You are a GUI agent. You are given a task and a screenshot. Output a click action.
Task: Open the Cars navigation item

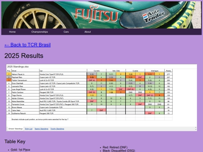coord(66,32)
